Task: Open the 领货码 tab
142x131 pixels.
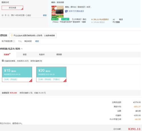Action: (59, 54)
